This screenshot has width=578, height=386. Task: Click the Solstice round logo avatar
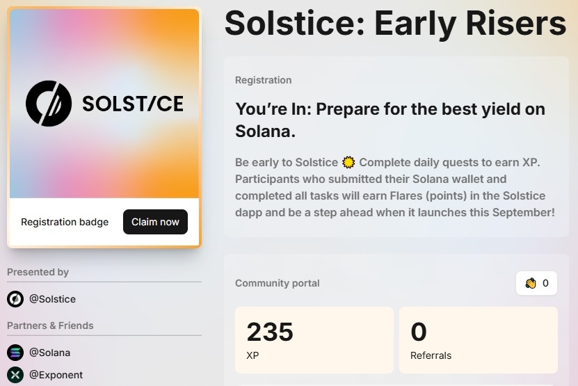(x=15, y=299)
